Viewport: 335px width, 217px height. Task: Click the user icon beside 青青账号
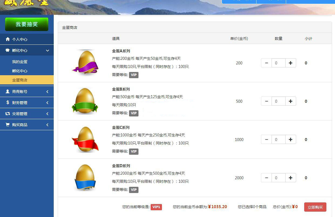click(x=8, y=92)
